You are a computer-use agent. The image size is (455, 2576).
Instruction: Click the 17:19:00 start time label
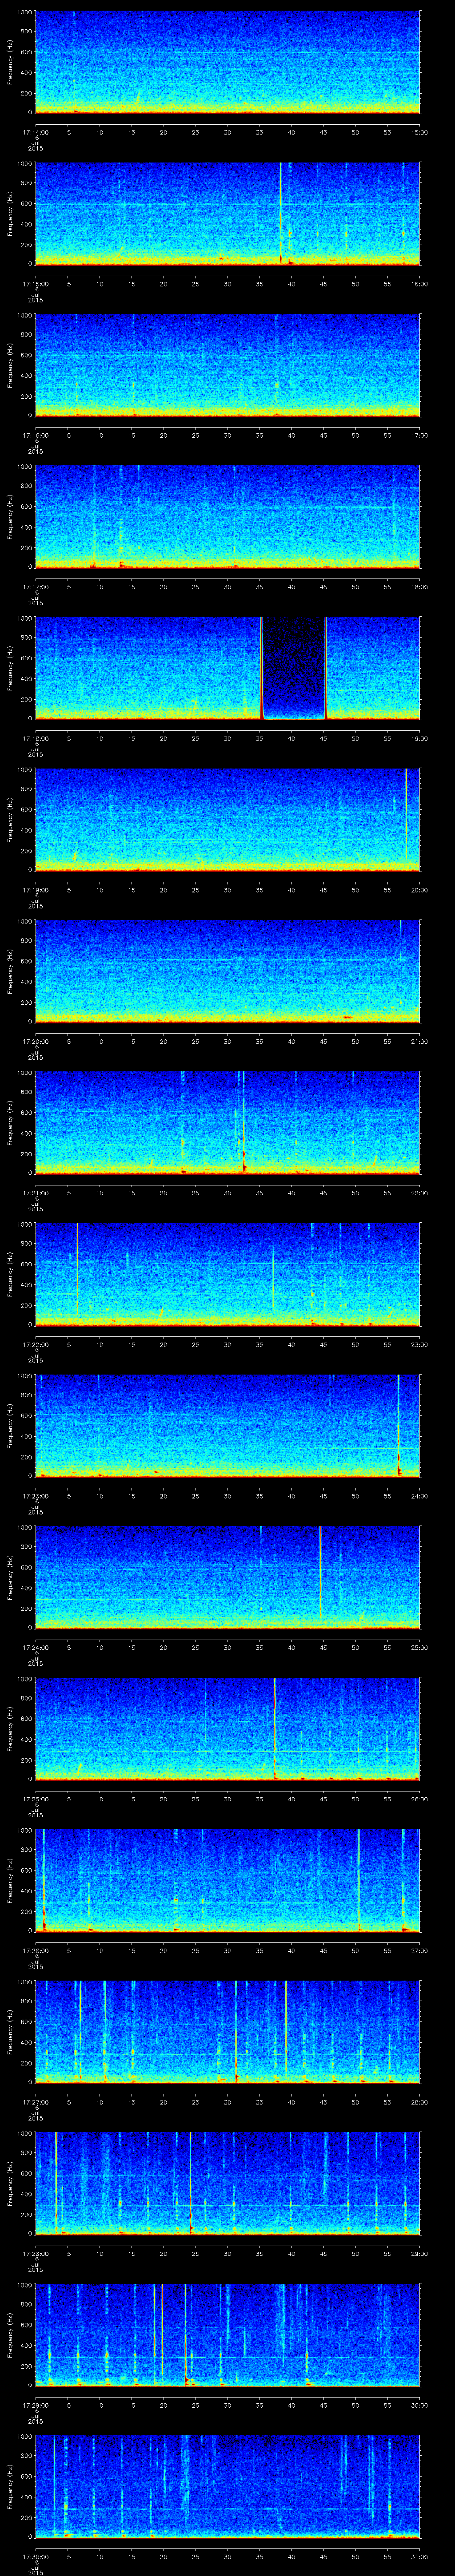35,890
